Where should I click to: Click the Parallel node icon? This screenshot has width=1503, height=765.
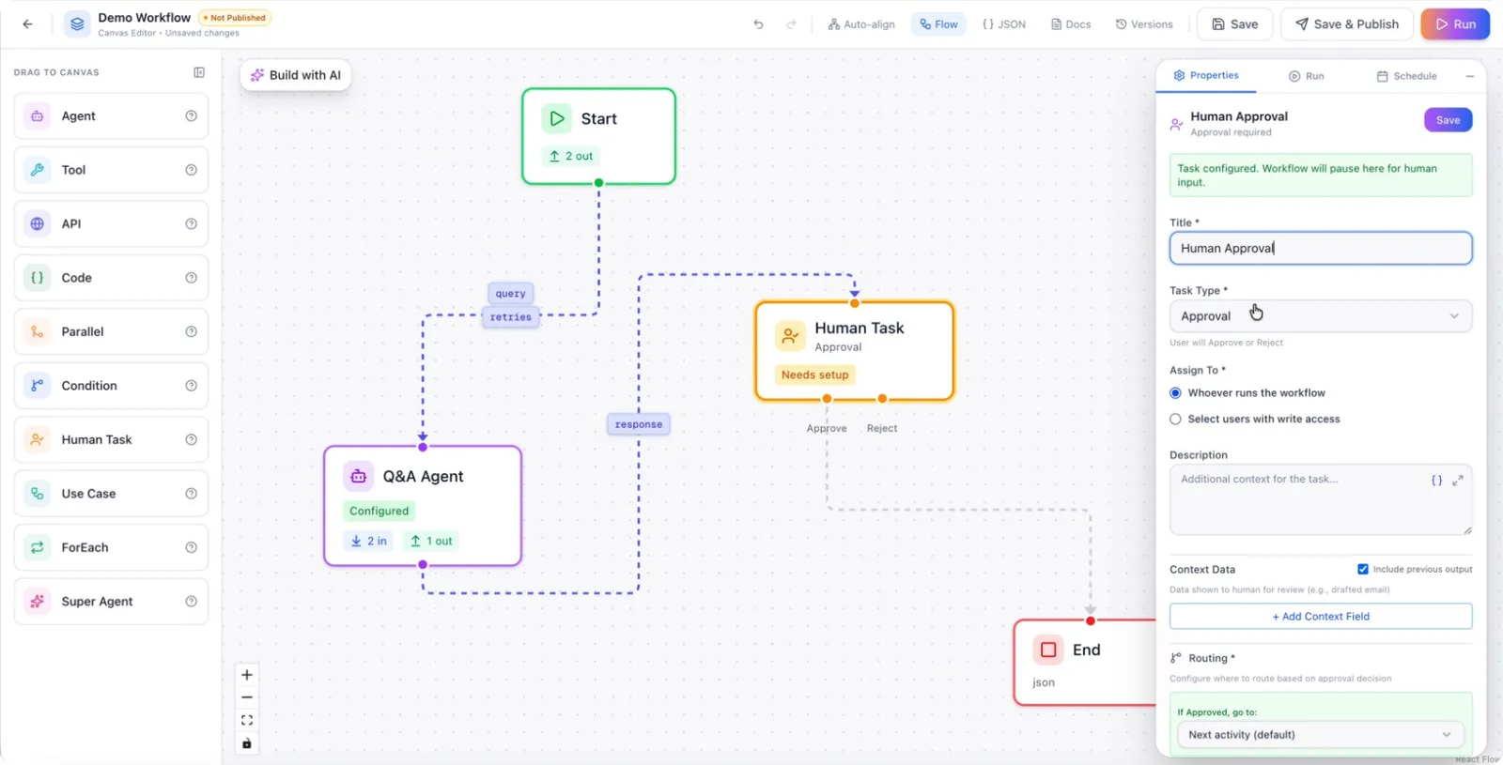pos(38,331)
